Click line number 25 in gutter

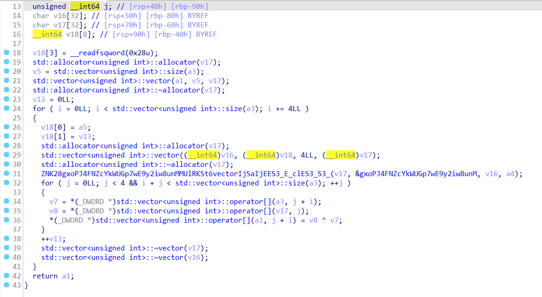pyautogui.click(x=17, y=118)
